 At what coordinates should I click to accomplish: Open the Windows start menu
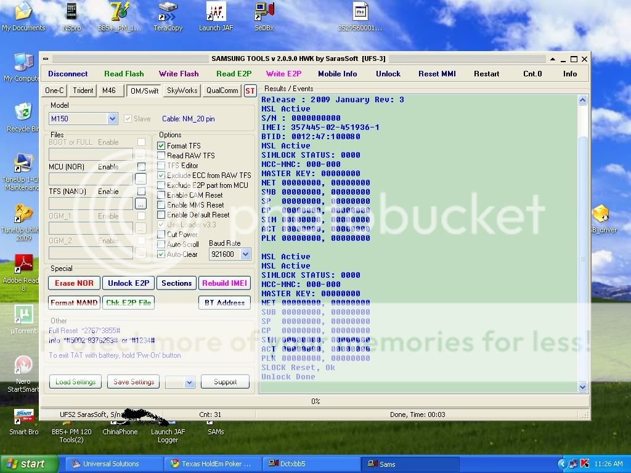pyautogui.click(x=29, y=464)
